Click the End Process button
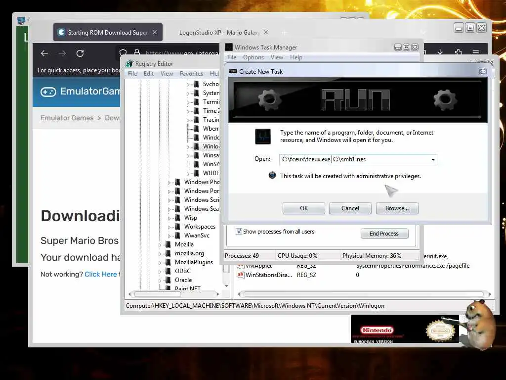Screen dimensions: 506x380 pos(384,234)
